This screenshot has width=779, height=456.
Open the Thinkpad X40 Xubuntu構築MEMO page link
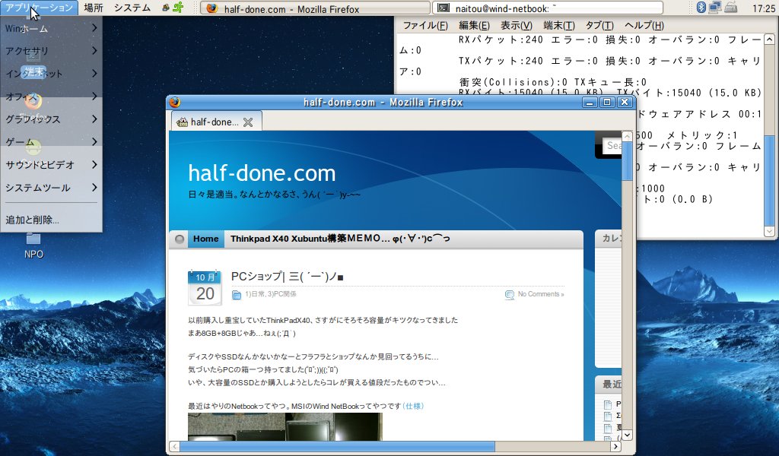tap(340, 239)
